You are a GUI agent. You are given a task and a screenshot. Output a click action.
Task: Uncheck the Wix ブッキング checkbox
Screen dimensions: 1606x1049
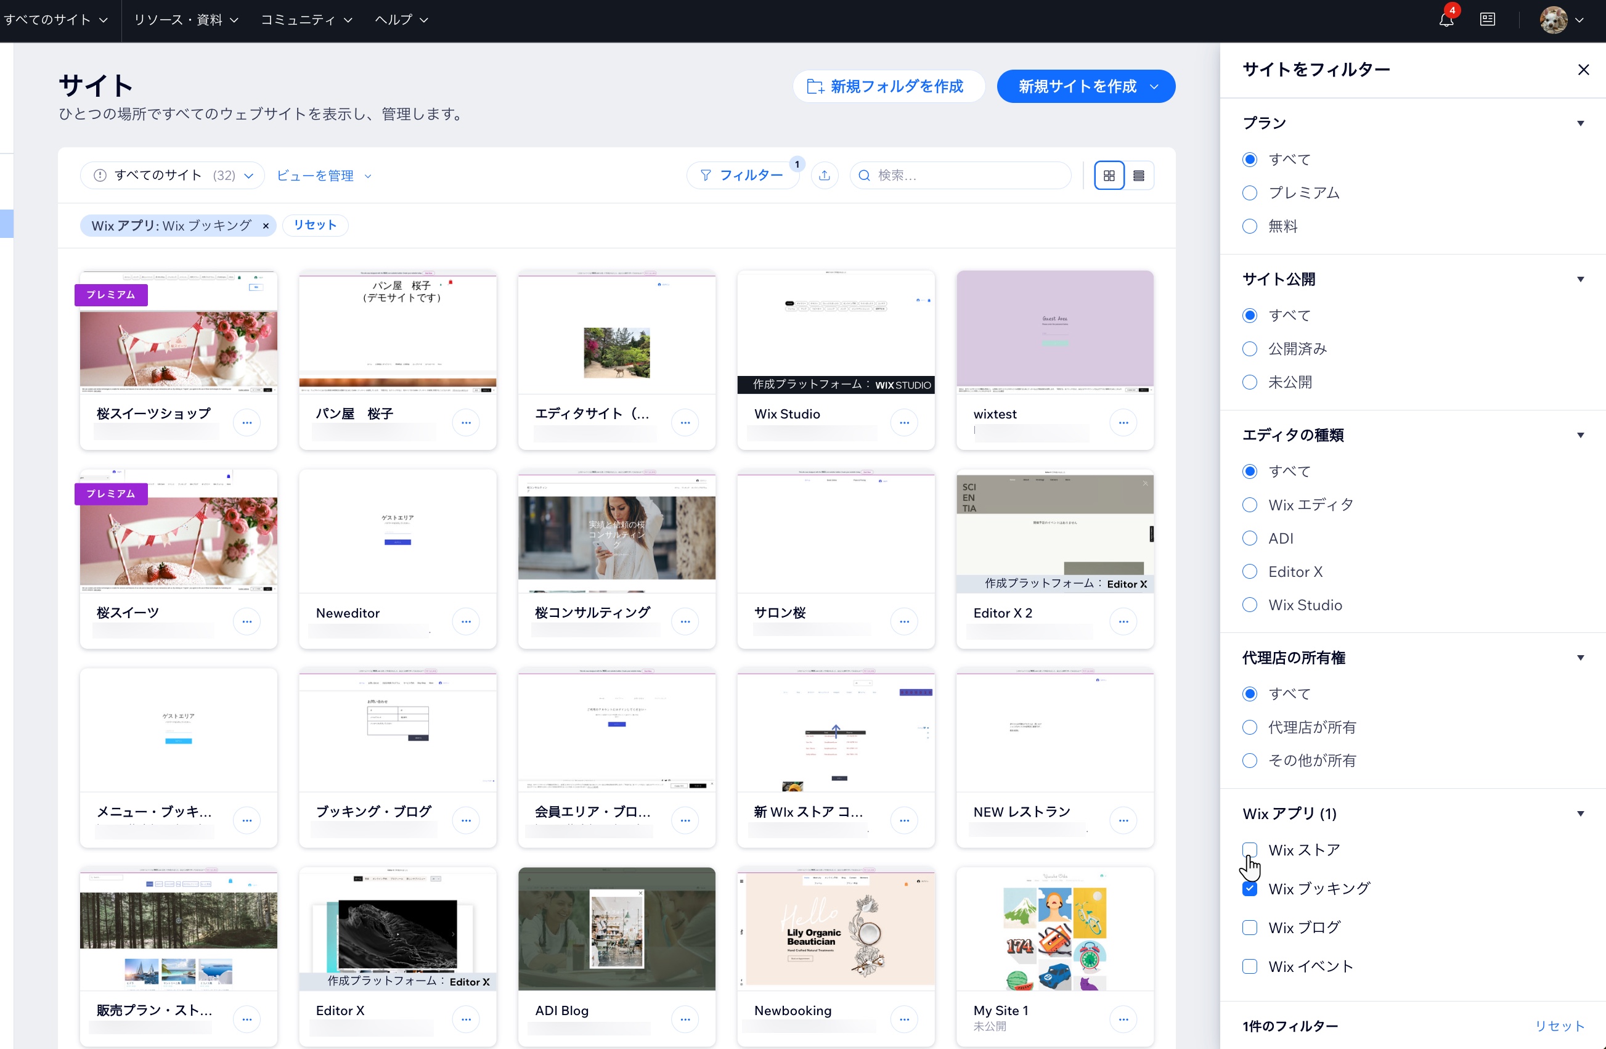[1250, 889]
